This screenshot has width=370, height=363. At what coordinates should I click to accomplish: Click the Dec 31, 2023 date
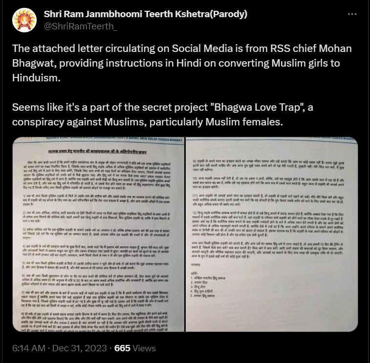tap(80, 348)
